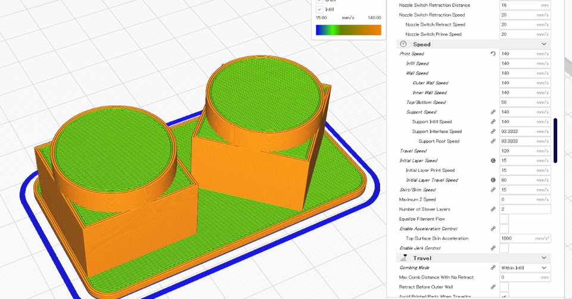The width and height of the screenshot is (572, 299).
Task: Click the Equalize Filament Flow label
Action: [x=422, y=219]
